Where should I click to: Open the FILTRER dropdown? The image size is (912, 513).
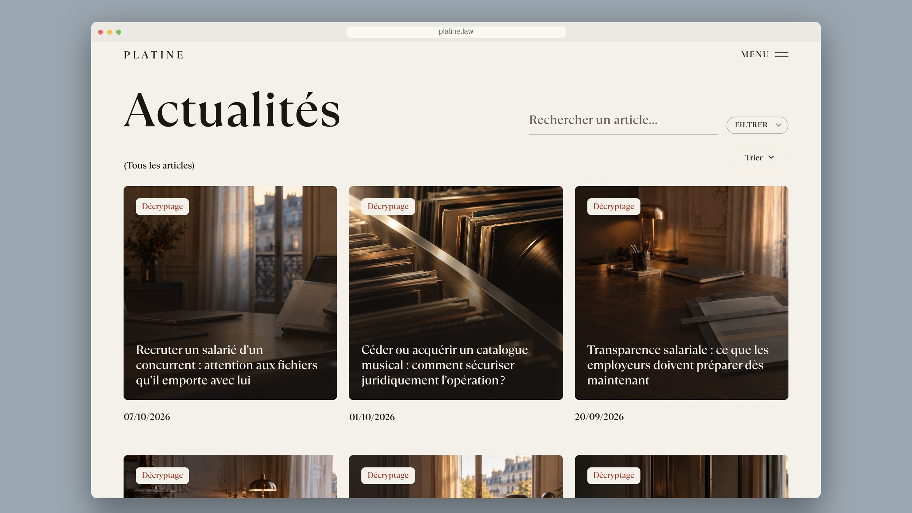757,125
